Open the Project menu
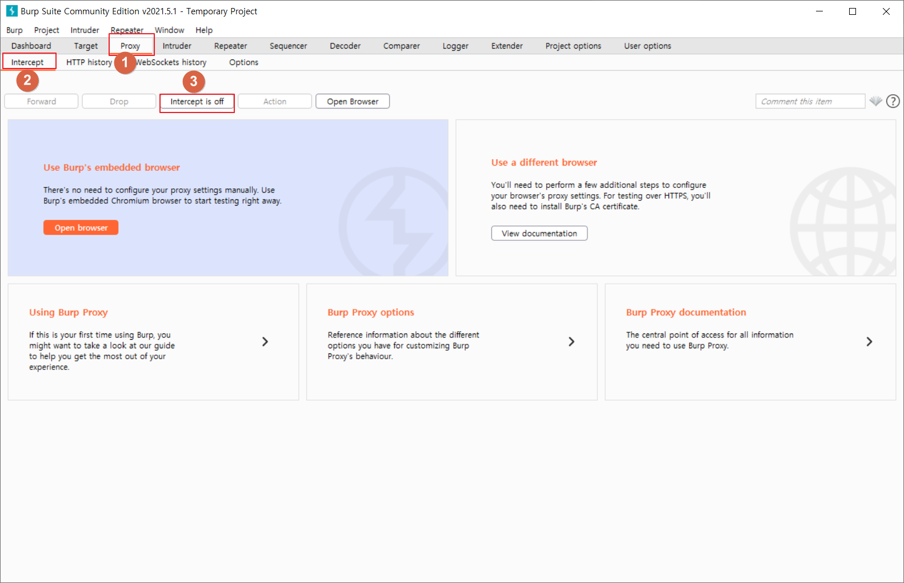 [46, 30]
